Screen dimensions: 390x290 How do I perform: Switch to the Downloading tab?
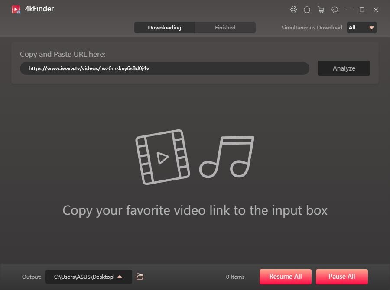click(x=165, y=27)
